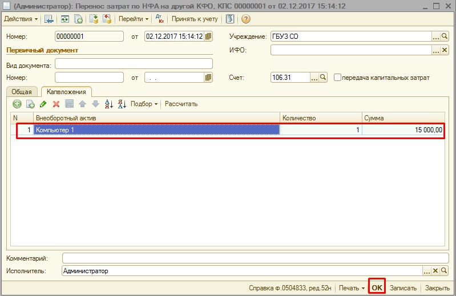This screenshot has height=296, width=456.
Task: Open the Действия dropdown menu
Action: pyautogui.click(x=21, y=19)
